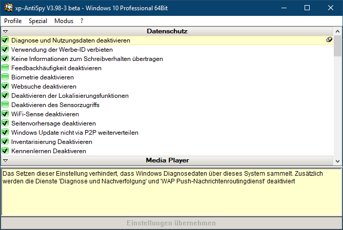Viewport: 343px width, 230px height.
Task: Collapse the Datenschutz section arrow
Action: tap(6, 31)
